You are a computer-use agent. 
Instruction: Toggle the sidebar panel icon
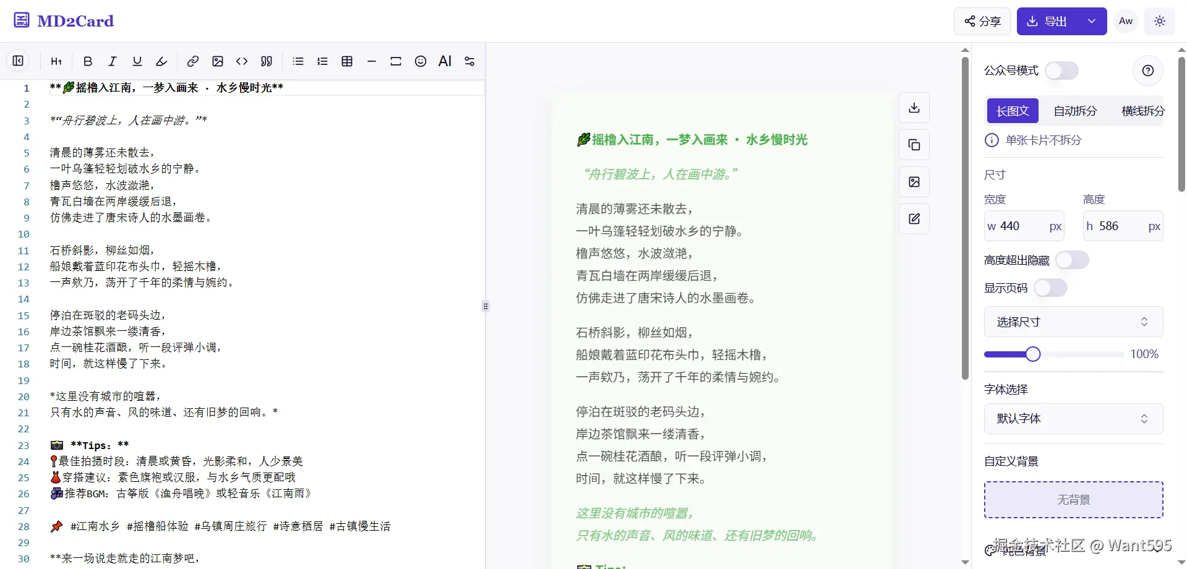[x=18, y=61]
